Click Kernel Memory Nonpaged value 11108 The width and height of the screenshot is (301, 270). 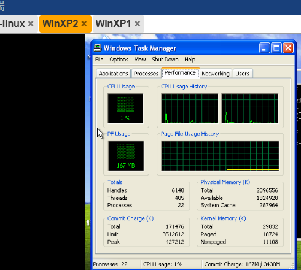(270, 242)
